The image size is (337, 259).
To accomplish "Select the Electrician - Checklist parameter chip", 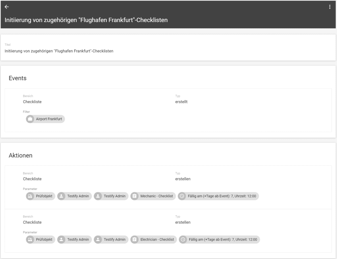I will 154,240.
